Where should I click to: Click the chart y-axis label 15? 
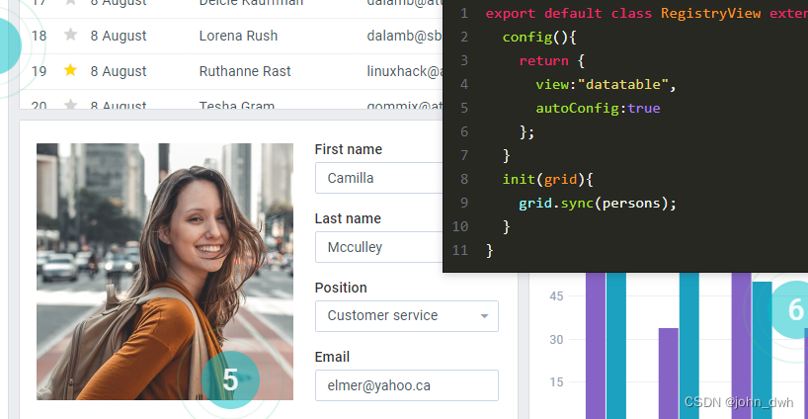[x=556, y=382]
